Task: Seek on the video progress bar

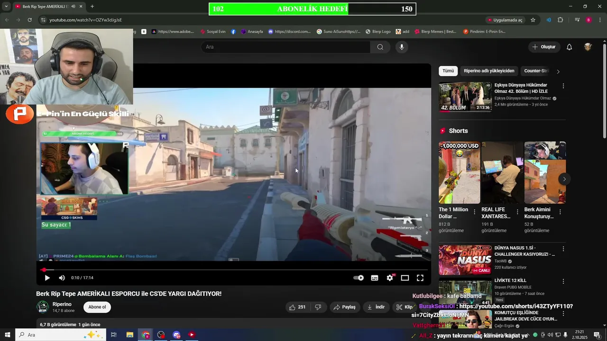Action: point(234,270)
